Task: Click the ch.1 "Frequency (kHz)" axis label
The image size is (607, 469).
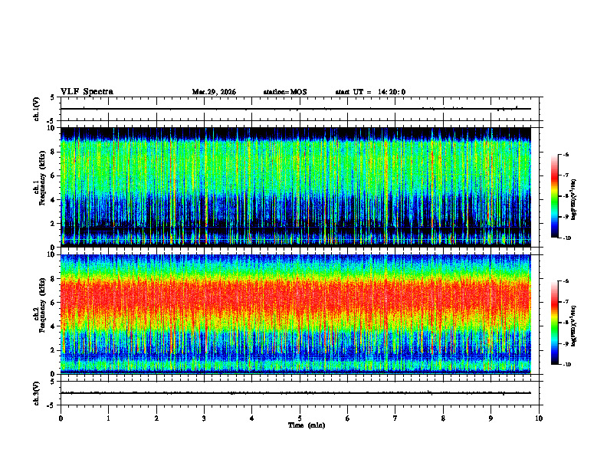Action: [43, 177]
